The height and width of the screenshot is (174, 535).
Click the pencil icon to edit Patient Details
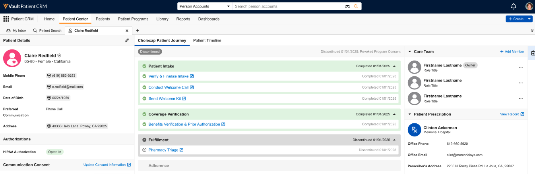(127, 40)
